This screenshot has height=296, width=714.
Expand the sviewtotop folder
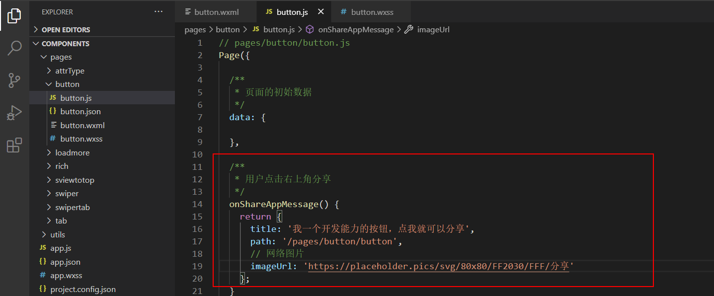pyautogui.click(x=102, y=180)
